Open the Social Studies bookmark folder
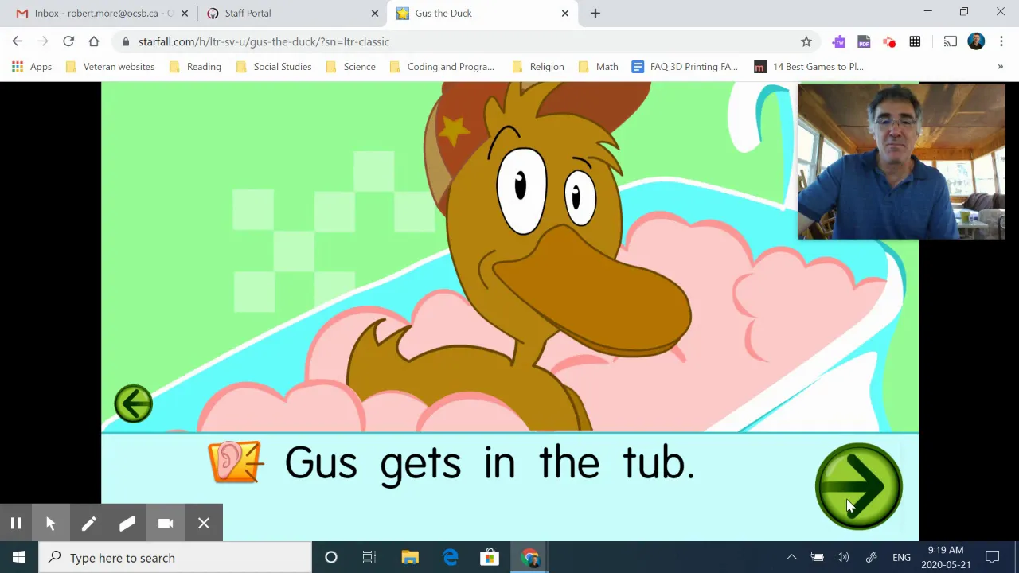The width and height of the screenshot is (1019, 573). pyautogui.click(x=274, y=67)
